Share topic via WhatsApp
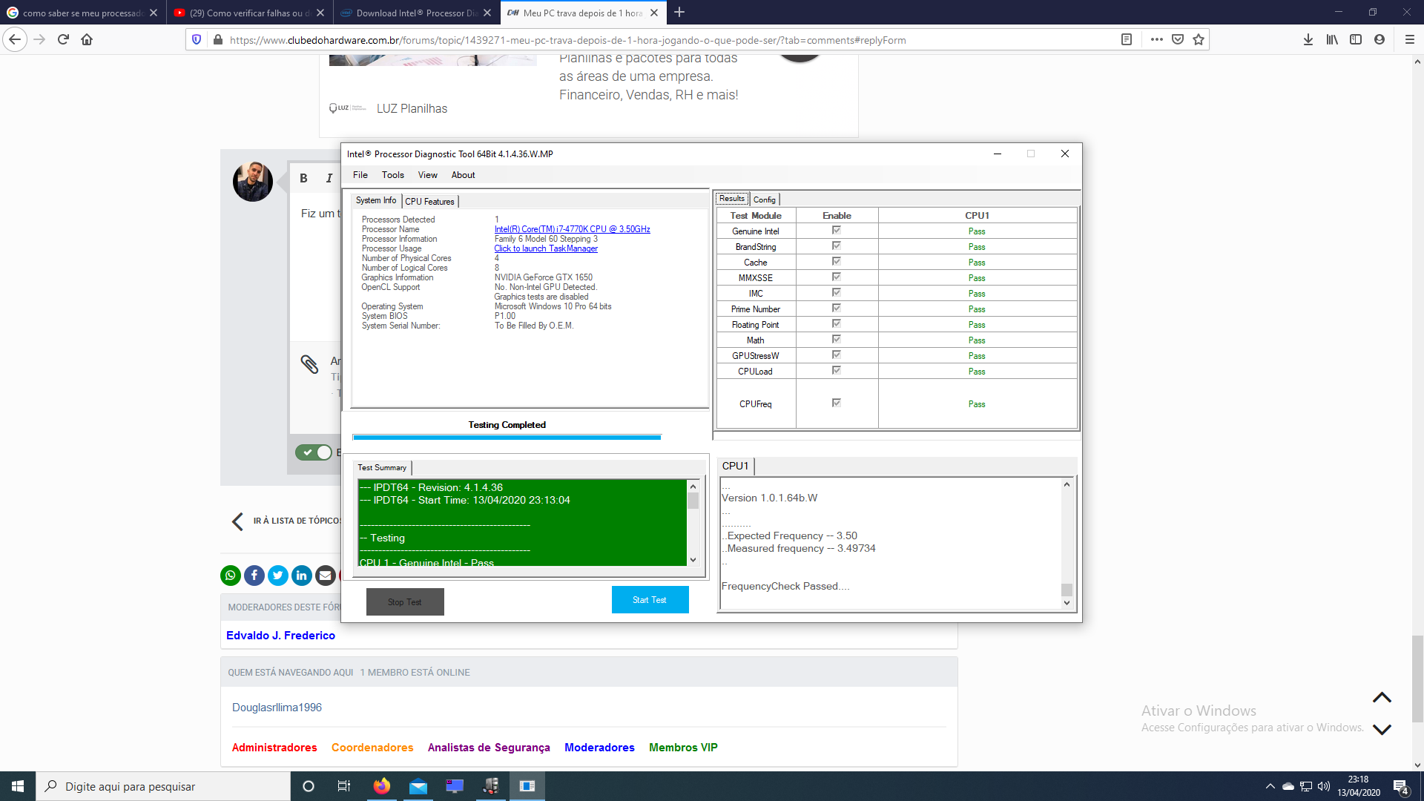 click(x=231, y=576)
